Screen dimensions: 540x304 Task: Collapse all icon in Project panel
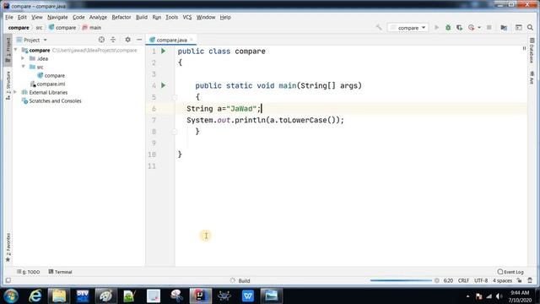point(113,40)
